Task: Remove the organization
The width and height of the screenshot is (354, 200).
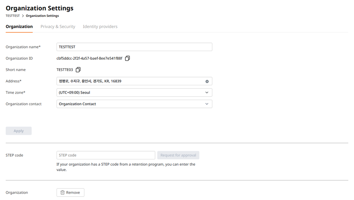Action: click(x=70, y=192)
